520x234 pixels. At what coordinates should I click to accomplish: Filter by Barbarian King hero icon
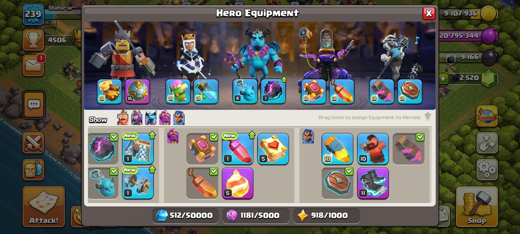pos(123,118)
